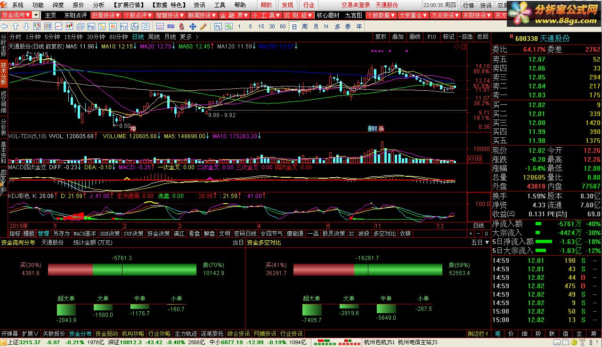602x347 pixels.
Task: Click the circle box toolbar icon
Action: [x=145, y=26]
